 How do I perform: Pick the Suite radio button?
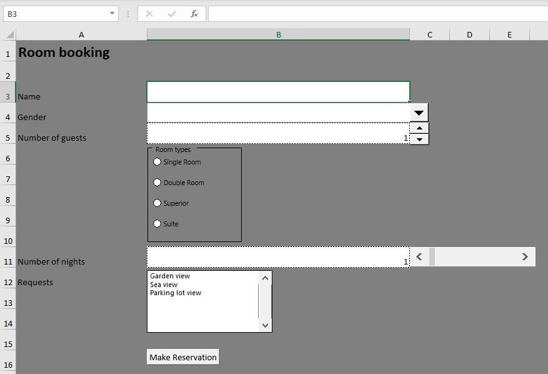[x=157, y=224]
